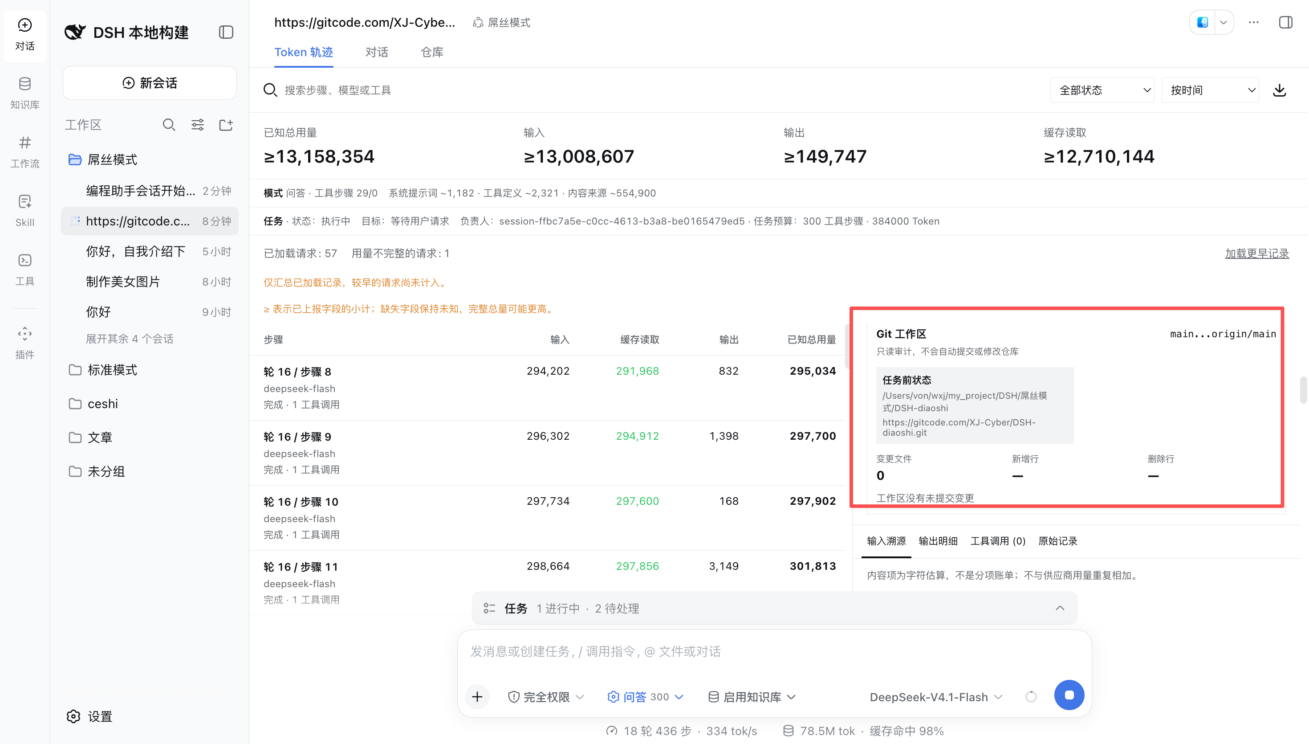
Task: Expand the ceshi folder
Action: tap(150, 404)
